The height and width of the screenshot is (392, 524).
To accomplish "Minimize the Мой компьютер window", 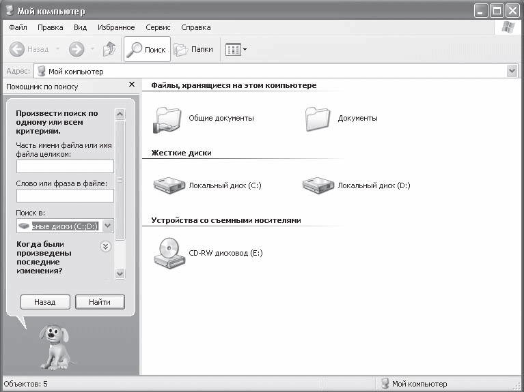I will (x=481, y=11).
